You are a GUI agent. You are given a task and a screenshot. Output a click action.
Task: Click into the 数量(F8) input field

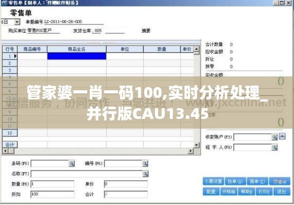(x=52, y=184)
